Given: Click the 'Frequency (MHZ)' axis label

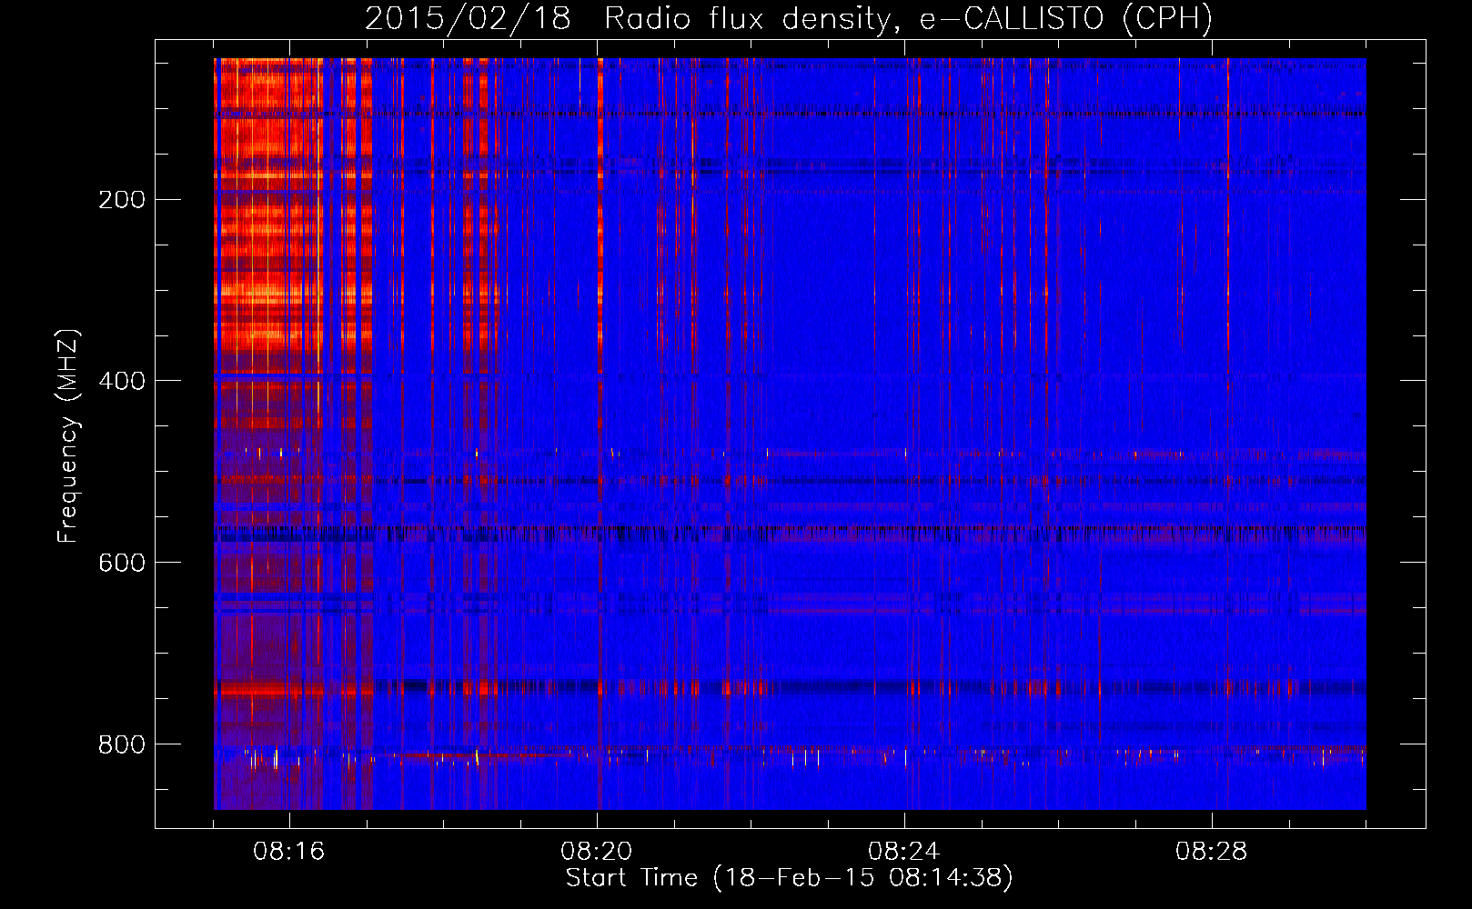Looking at the screenshot, I should pyautogui.click(x=68, y=436).
